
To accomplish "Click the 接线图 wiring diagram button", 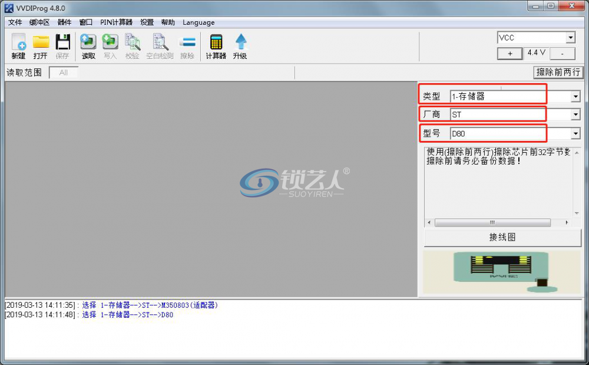I will [502, 237].
